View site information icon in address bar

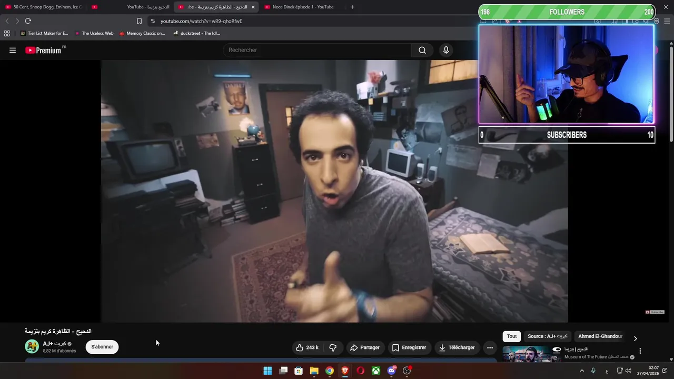pyautogui.click(x=153, y=21)
